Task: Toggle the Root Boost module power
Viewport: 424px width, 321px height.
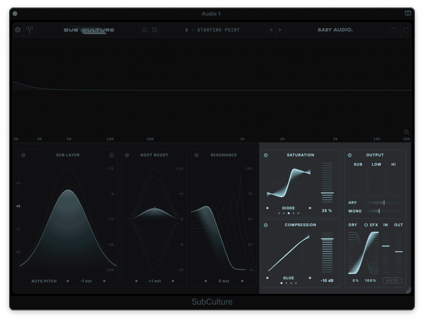Action: click(127, 155)
